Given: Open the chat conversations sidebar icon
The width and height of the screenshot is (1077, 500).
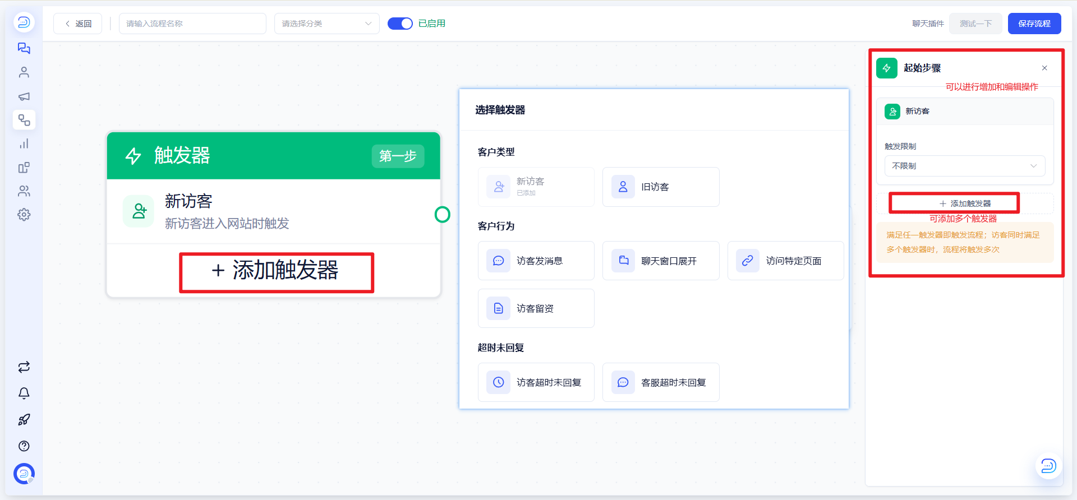Looking at the screenshot, I should click(x=24, y=48).
